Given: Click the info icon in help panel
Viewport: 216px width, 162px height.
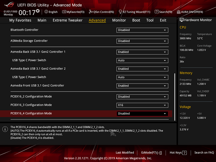Looking at the screenshot, I should [x=5, y=129].
